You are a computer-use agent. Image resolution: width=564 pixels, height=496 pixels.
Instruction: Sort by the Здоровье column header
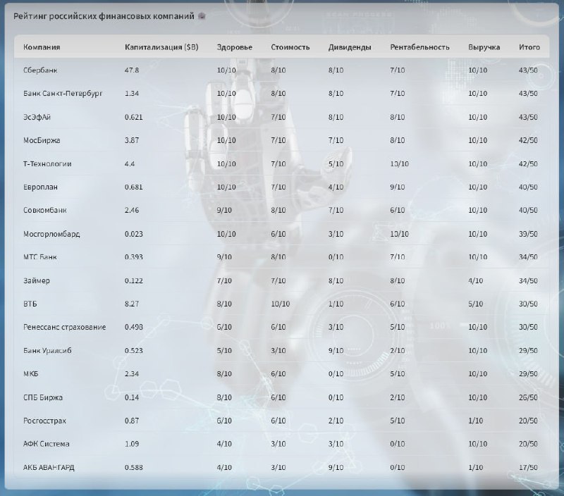pyautogui.click(x=235, y=47)
